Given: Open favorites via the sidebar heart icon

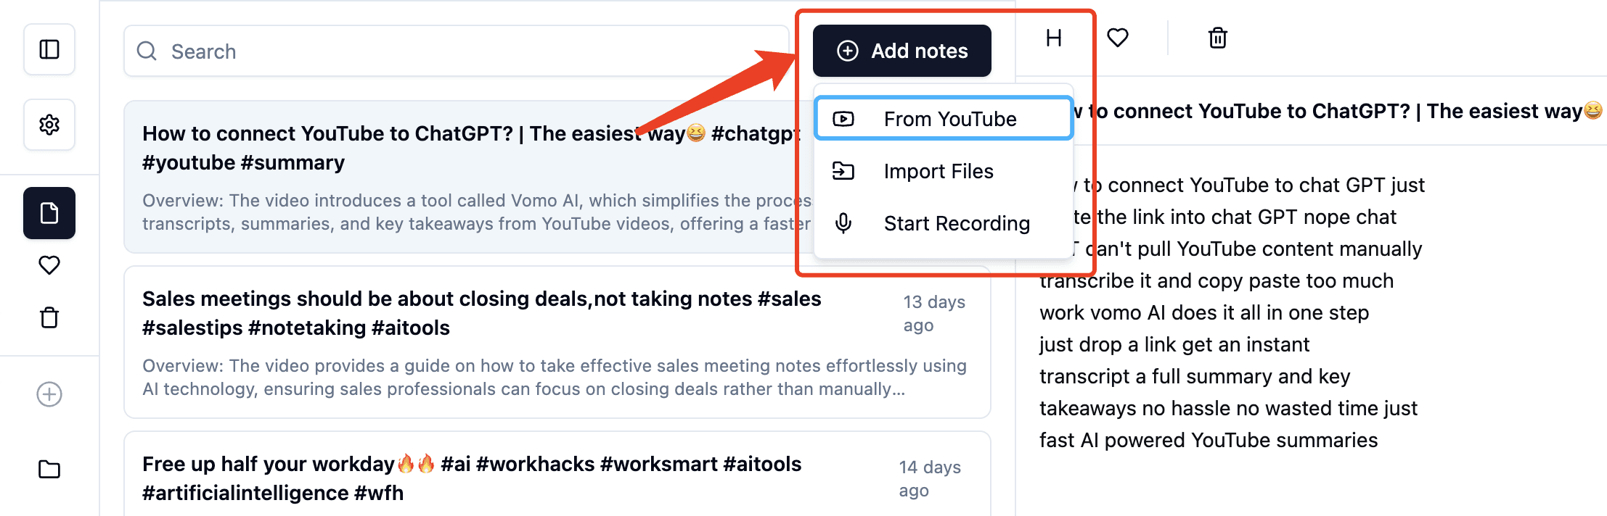Looking at the screenshot, I should pyautogui.click(x=49, y=265).
